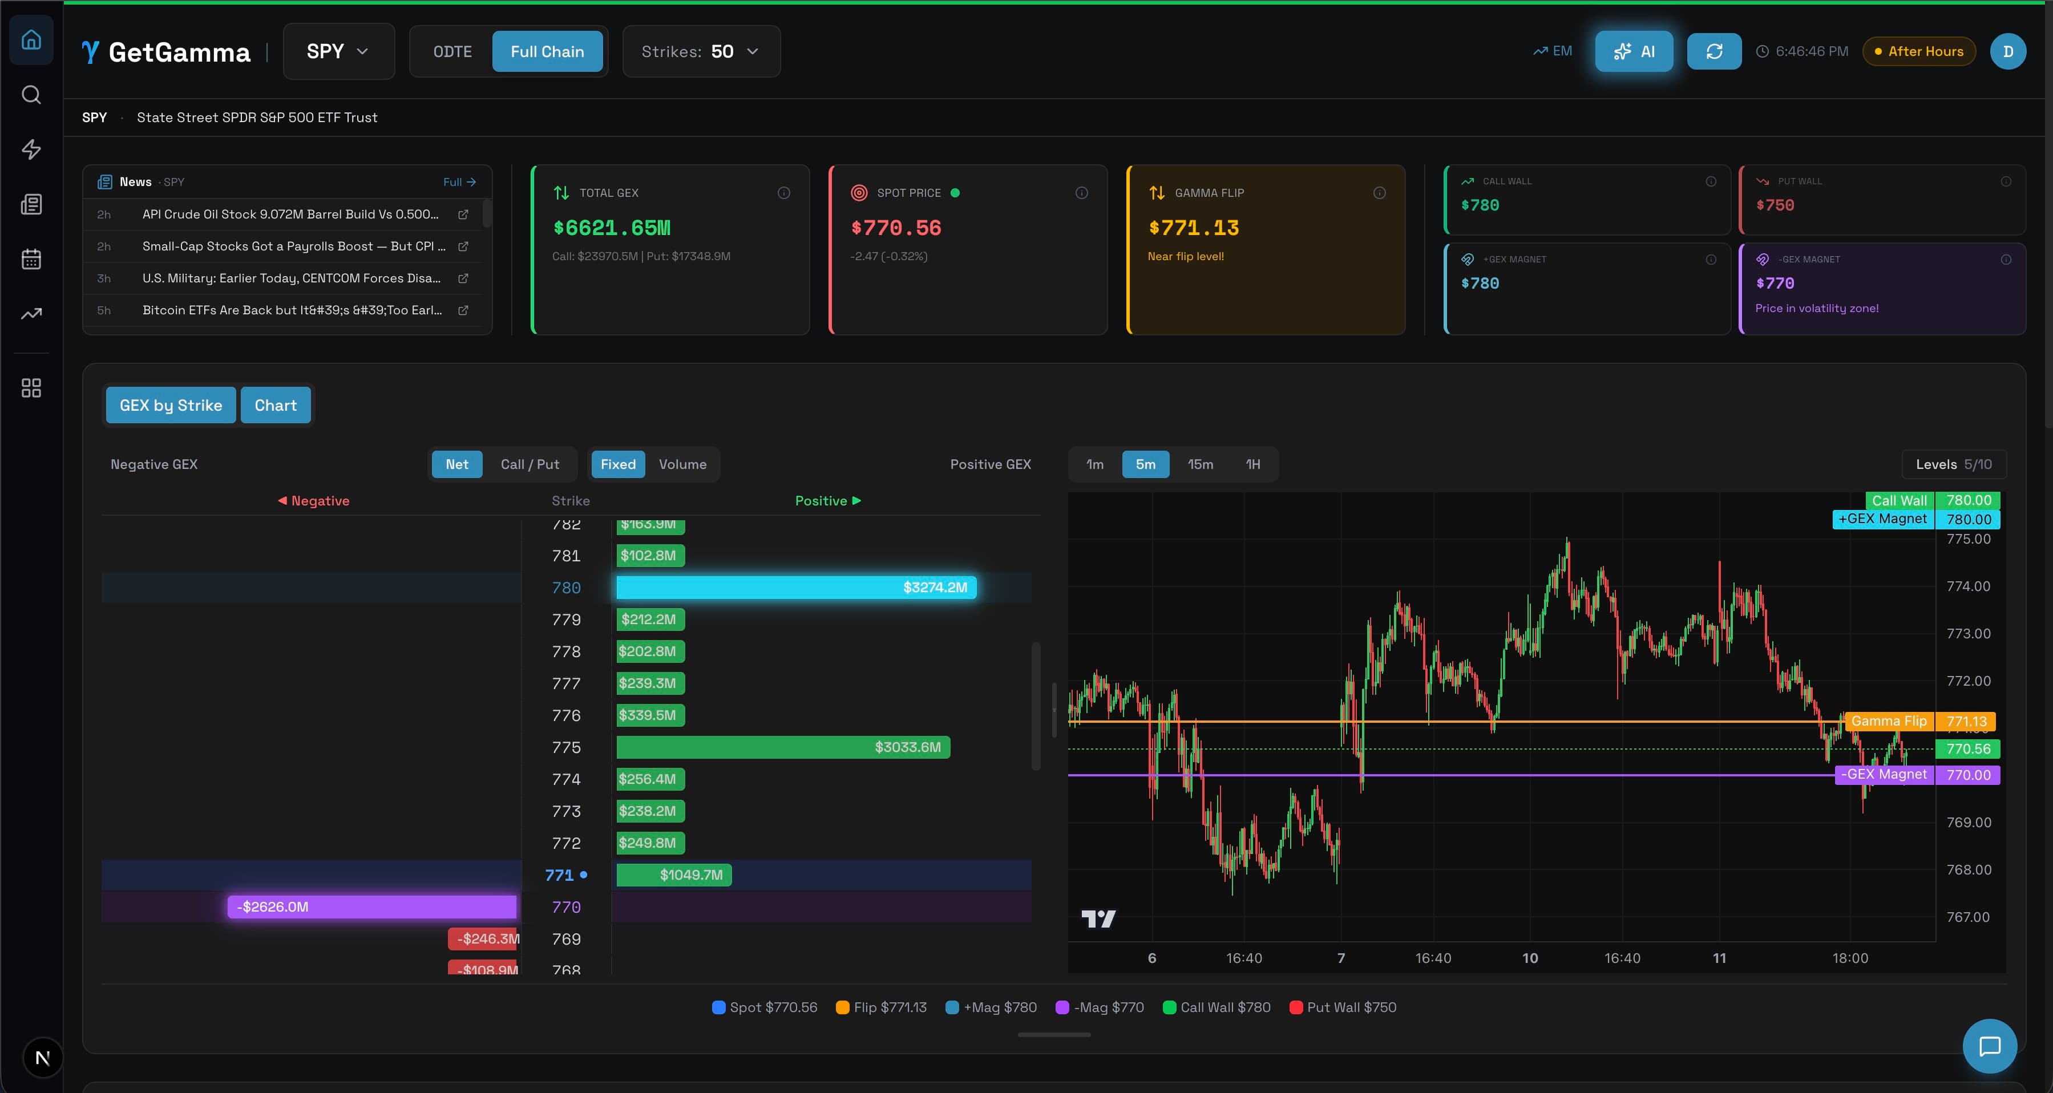The width and height of the screenshot is (2053, 1093).
Task: Open the API Crude Oil Stock headline
Action: 290,214
